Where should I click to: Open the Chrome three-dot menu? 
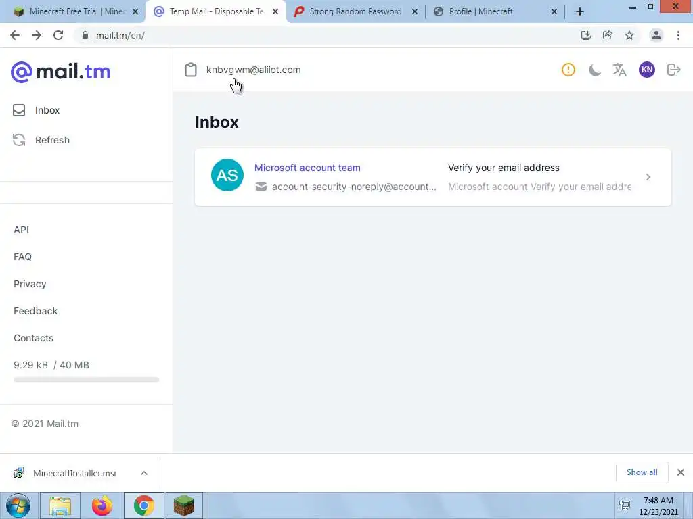(x=678, y=35)
